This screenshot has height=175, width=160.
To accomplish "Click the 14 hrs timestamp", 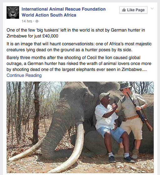I will 27,21.
